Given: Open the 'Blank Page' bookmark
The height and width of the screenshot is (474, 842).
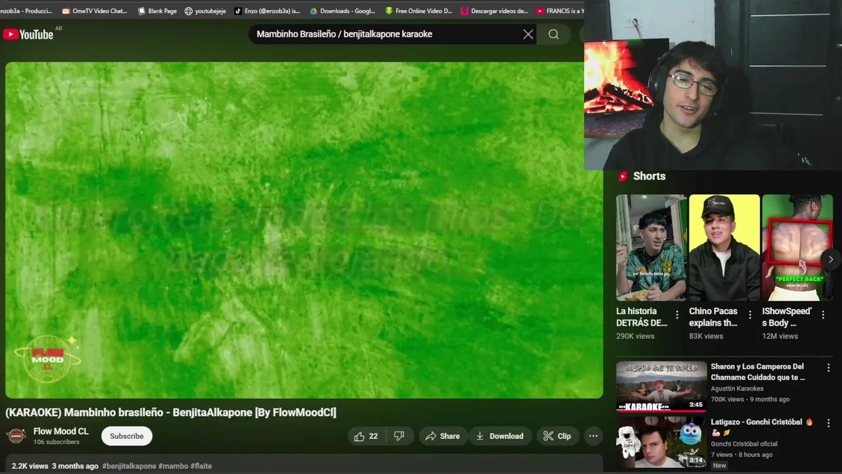Looking at the screenshot, I should pyautogui.click(x=157, y=11).
